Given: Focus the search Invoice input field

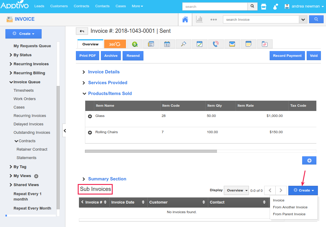Looking at the screenshot, I should coord(261,20).
